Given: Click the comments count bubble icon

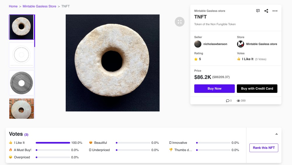Looking at the screenshot, I should click(228, 101).
